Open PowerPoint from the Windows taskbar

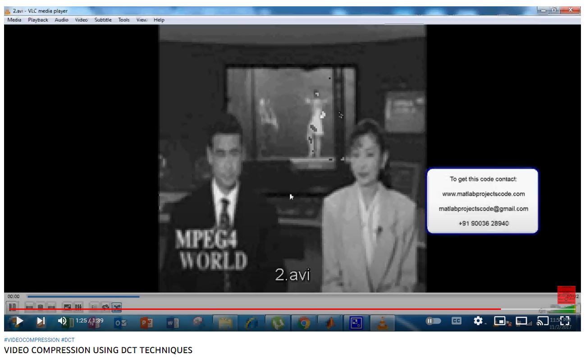click(146, 322)
